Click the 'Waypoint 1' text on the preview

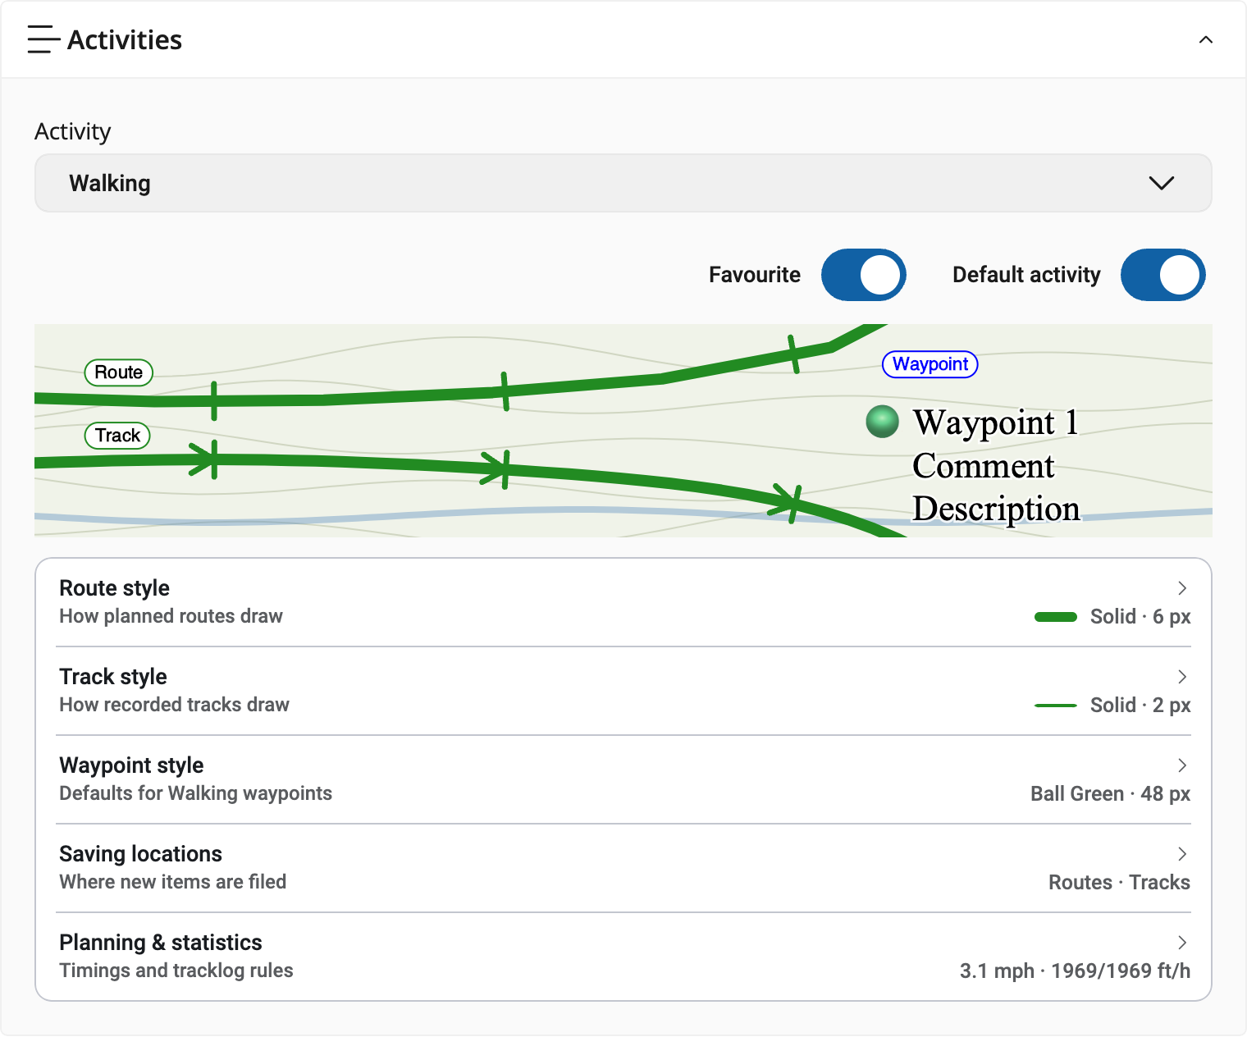point(995,423)
